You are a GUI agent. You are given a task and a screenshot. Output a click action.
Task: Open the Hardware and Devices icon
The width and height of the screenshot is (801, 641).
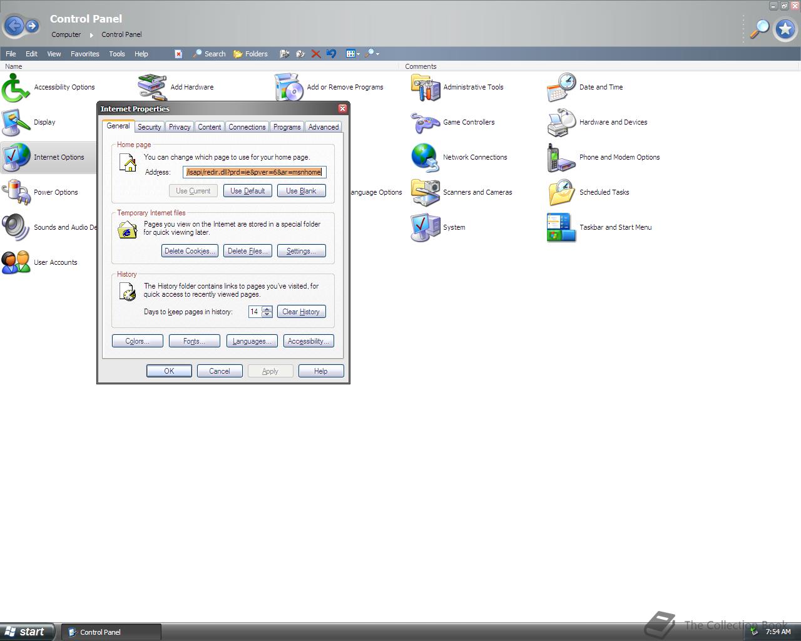pyautogui.click(x=562, y=122)
